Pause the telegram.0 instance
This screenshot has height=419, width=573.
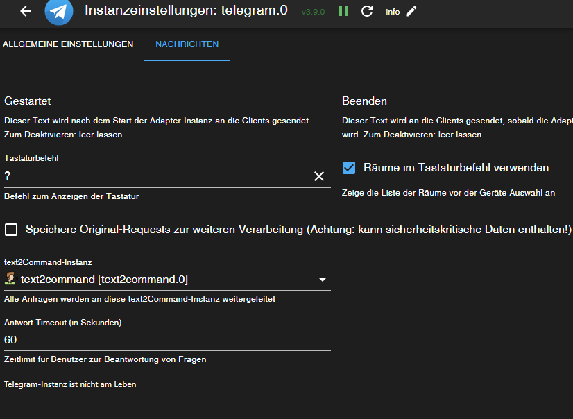343,11
